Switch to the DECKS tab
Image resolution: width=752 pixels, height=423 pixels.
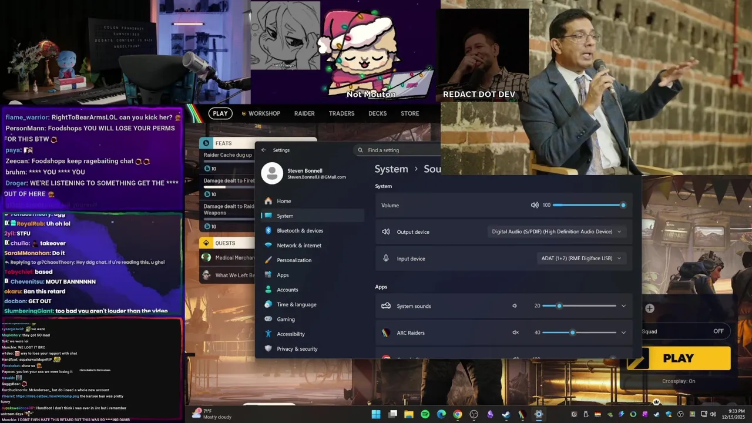(x=377, y=113)
